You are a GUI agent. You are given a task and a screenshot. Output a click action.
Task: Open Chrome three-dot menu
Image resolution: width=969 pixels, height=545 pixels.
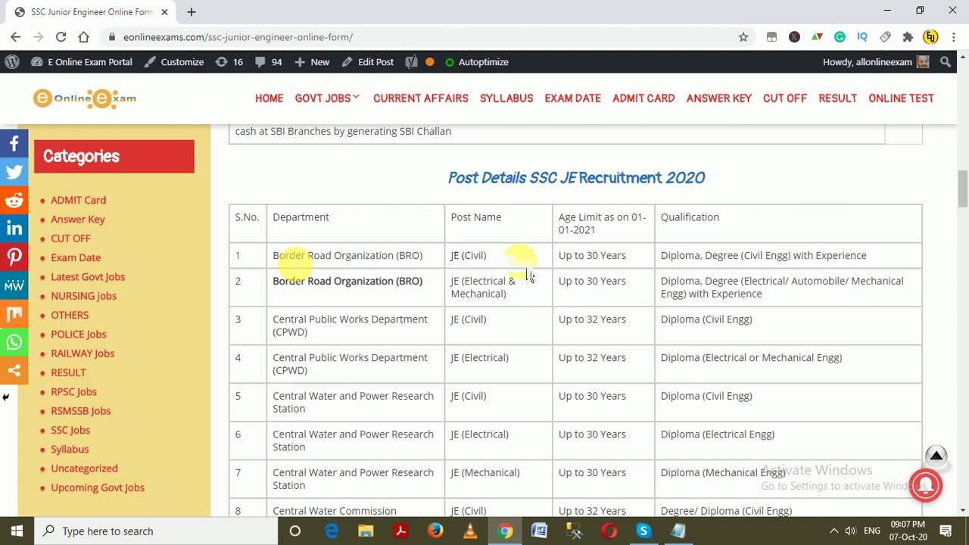(x=953, y=37)
